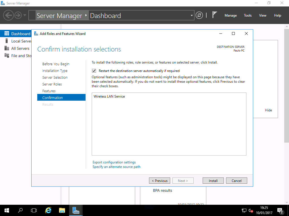Click the forward navigation arrow in Server Manager
The width and height of the screenshot is (289, 216).
coord(18,15)
